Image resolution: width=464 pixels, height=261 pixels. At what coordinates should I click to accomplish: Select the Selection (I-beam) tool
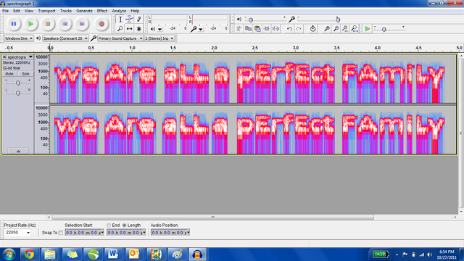[120, 20]
